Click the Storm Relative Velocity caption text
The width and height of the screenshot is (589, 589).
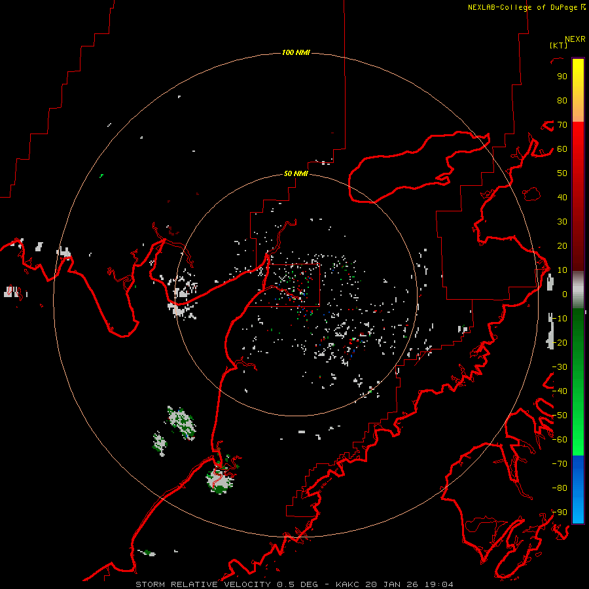point(294,584)
